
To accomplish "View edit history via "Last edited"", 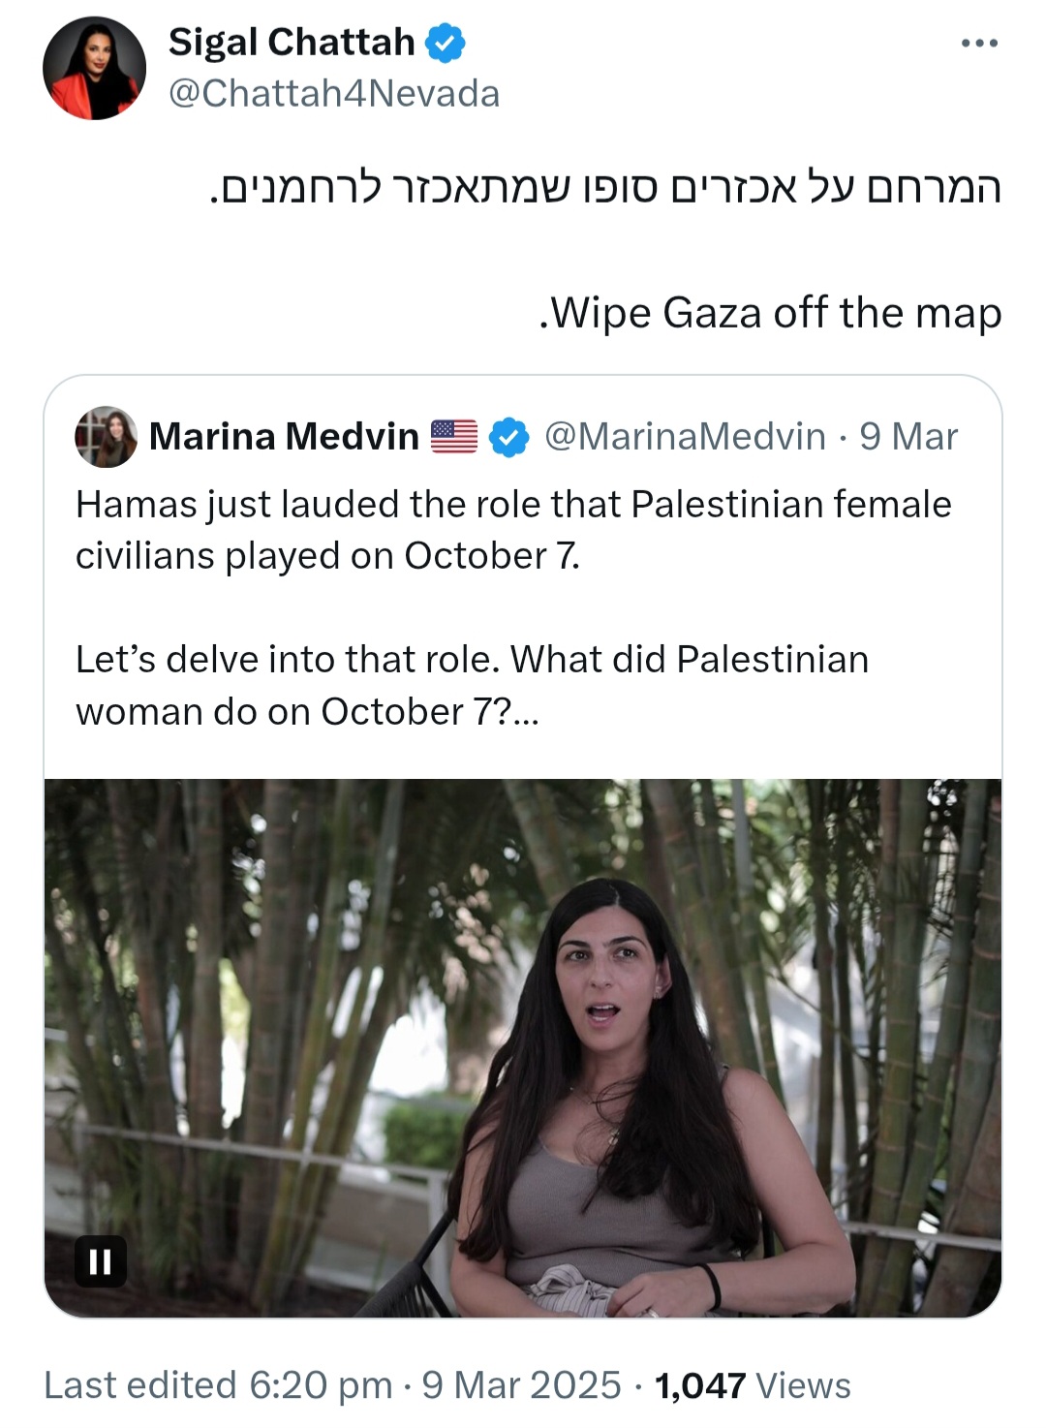I will tap(139, 1385).
